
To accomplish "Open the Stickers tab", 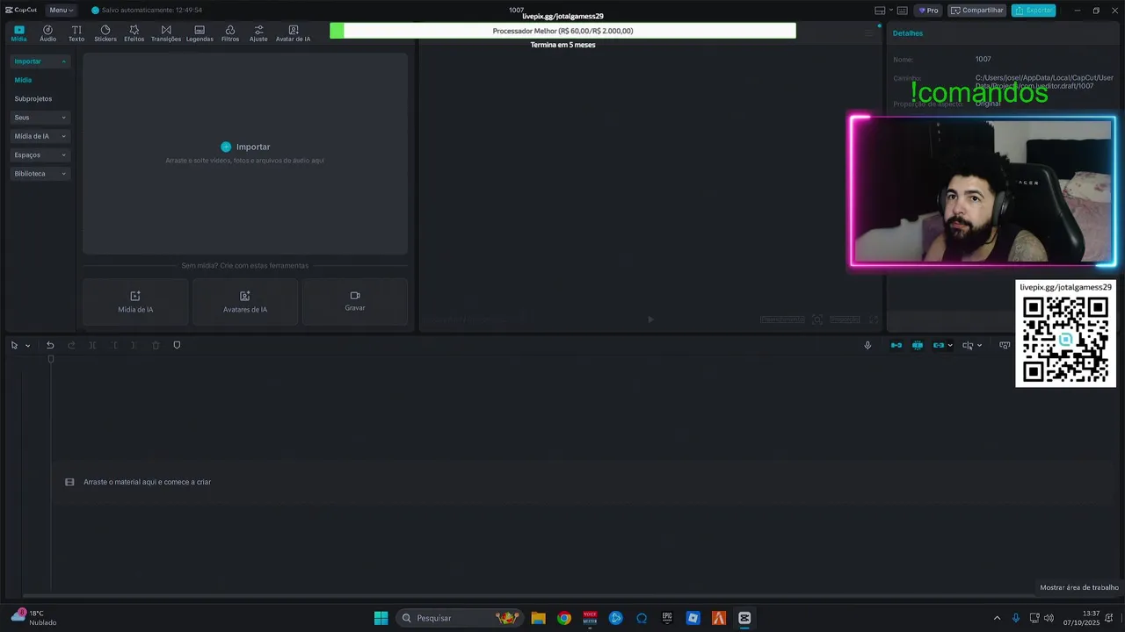I will [x=105, y=33].
